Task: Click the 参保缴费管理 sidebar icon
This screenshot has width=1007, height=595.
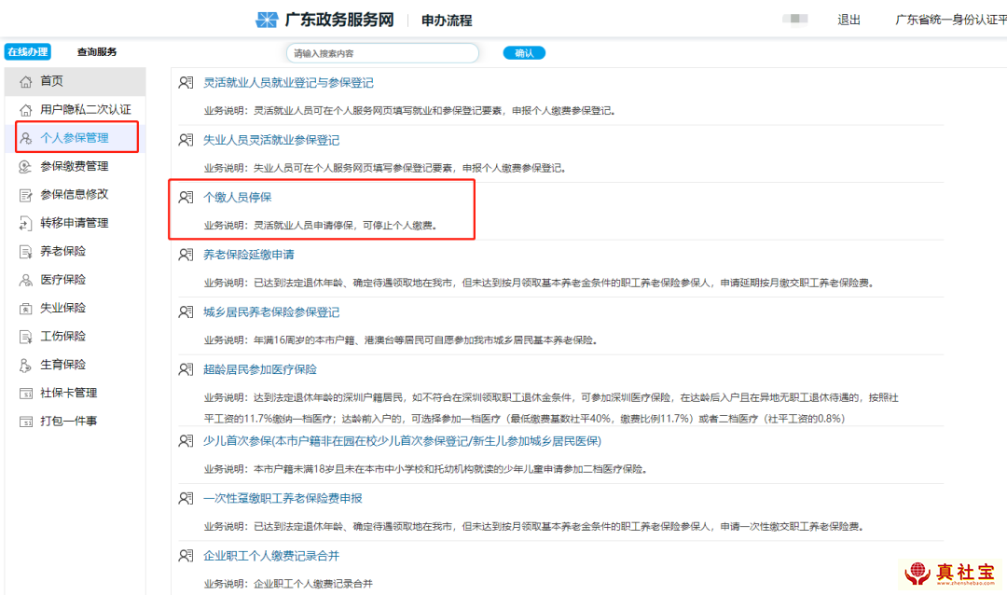Action: [x=26, y=167]
